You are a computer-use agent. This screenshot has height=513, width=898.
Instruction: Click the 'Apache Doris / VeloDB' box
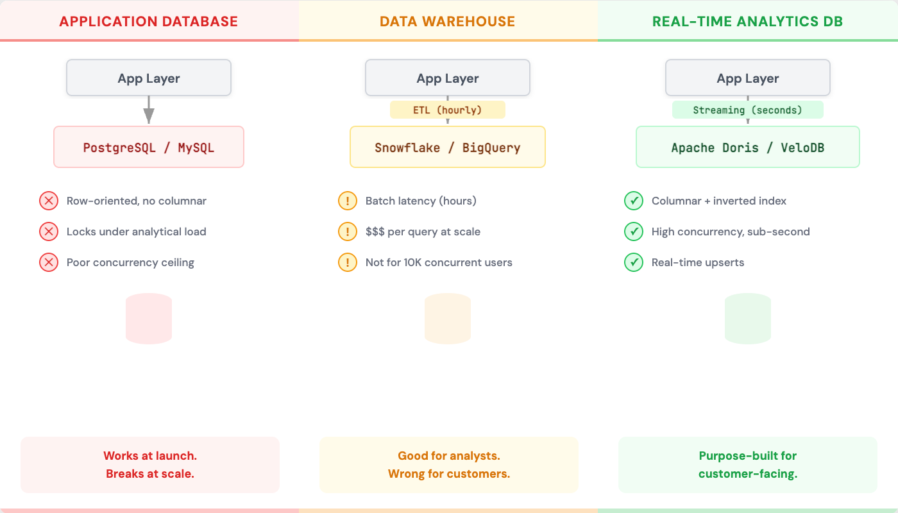[748, 147]
